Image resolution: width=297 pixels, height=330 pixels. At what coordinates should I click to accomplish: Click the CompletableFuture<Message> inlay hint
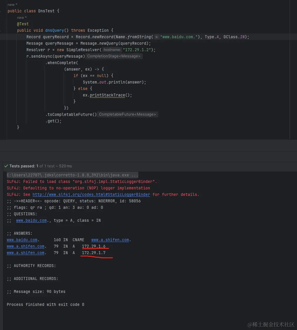click(127, 114)
